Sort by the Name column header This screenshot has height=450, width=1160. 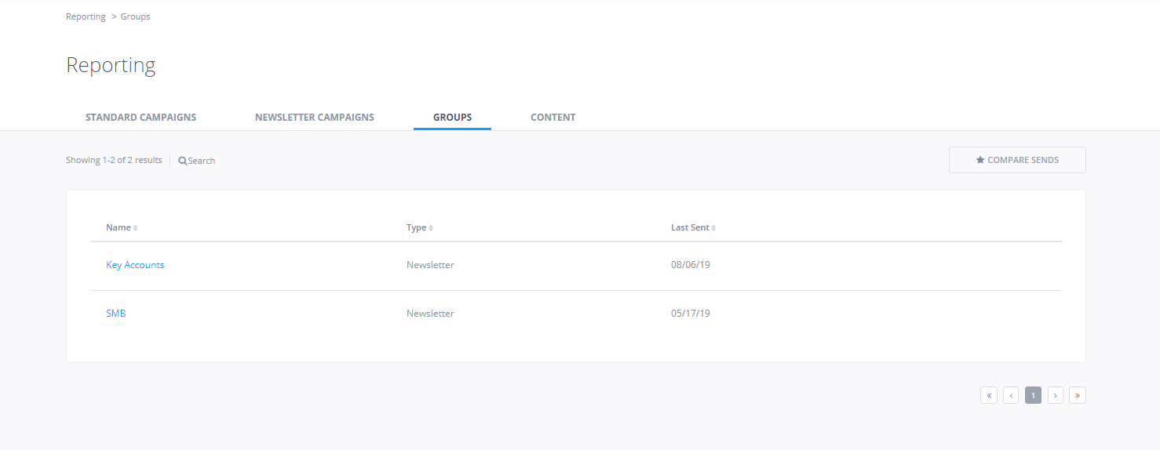(x=122, y=227)
